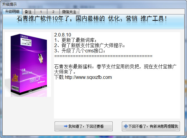Click the orange star mascot on product box
This screenshot has width=187, height=138.
point(15,78)
